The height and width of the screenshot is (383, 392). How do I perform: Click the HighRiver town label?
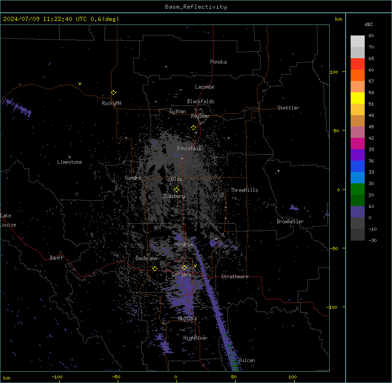pos(195,338)
